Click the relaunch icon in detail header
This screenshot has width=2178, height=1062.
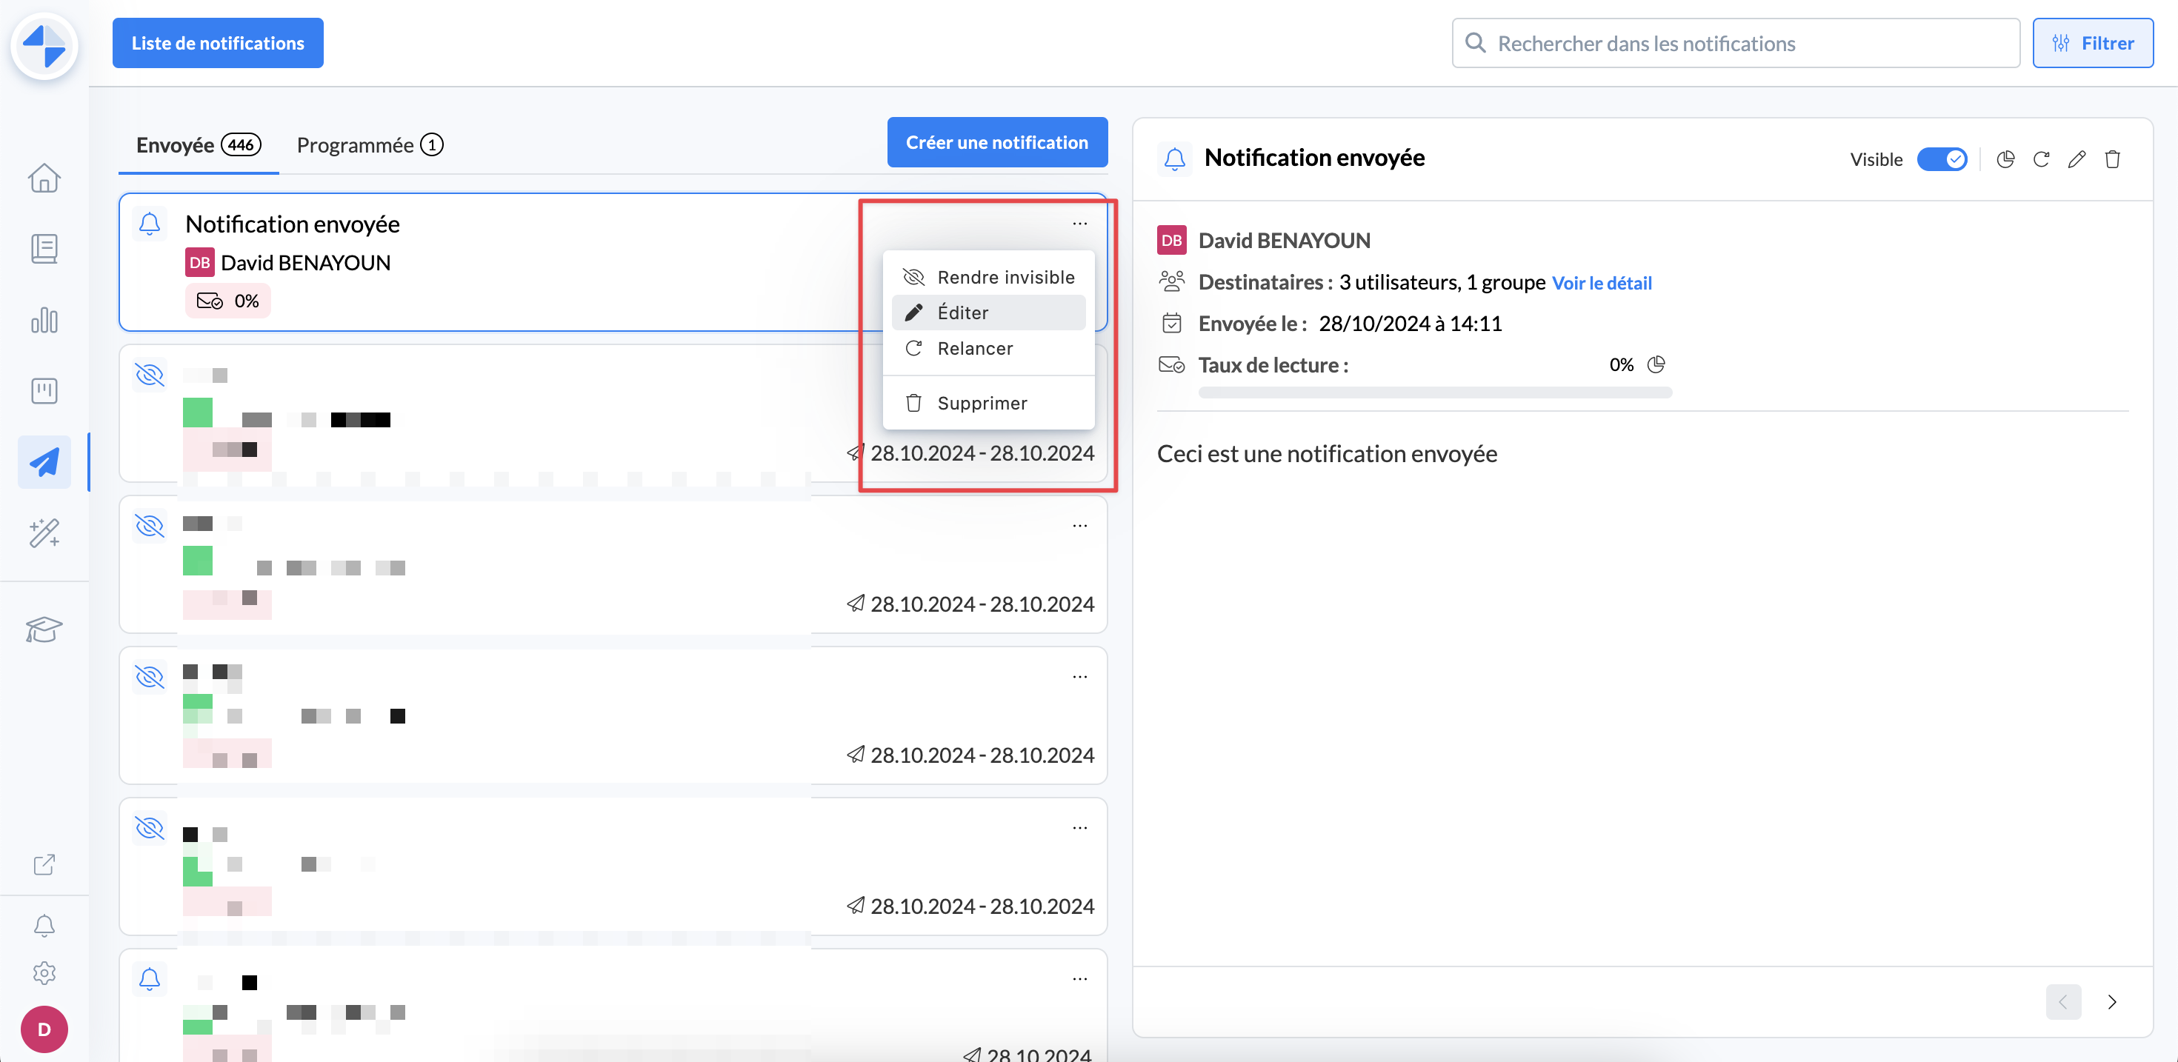click(2041, 159)
